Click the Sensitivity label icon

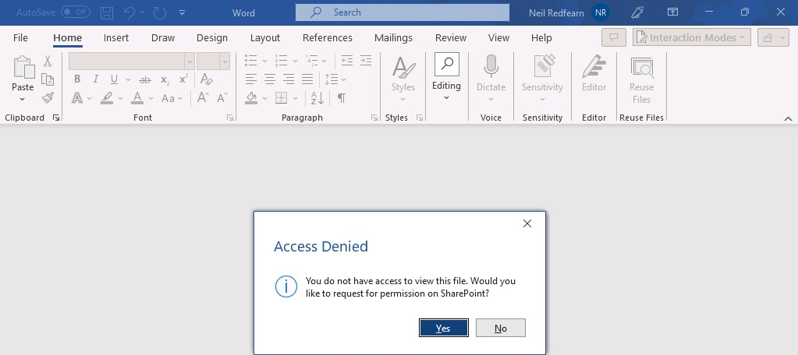click(x=542, y=69)
